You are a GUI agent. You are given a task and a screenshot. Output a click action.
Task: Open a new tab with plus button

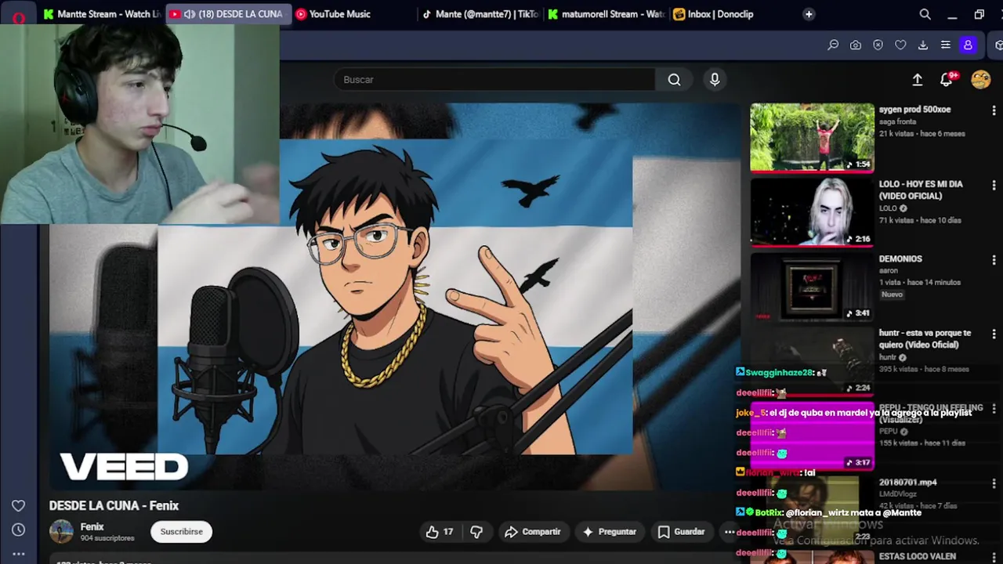click(809, 14)
